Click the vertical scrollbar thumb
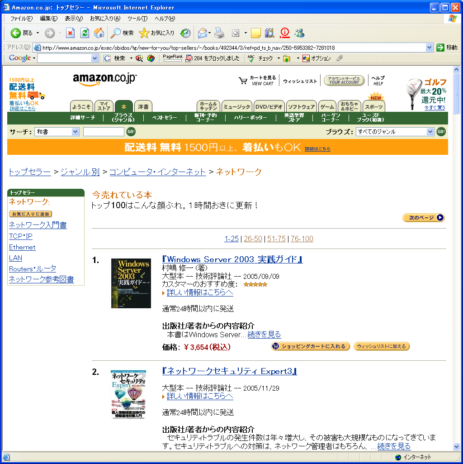The height and width of the screenshot is (464, 463). 457,94
